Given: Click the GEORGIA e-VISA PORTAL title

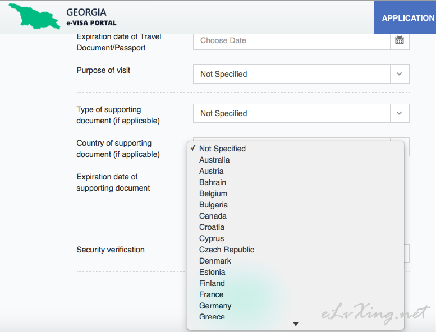Looking at the screenshot, I should (x=91, y=17).
